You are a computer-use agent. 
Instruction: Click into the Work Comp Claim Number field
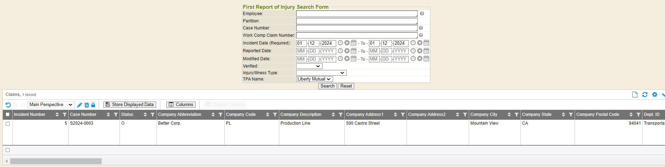pos(357,35)
